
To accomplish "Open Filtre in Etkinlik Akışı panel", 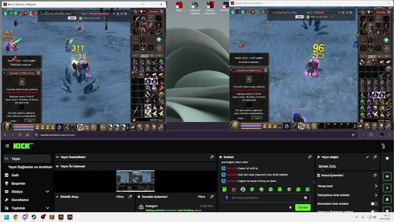I will coord(120,197).
